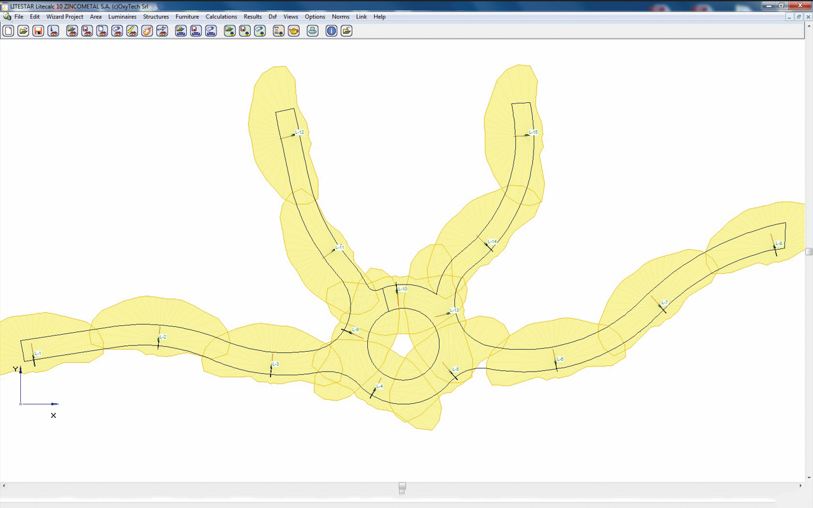The height and width of the screenshot is (508, 813).
Task: Open the Edit menu
Action: click(35, 17)
